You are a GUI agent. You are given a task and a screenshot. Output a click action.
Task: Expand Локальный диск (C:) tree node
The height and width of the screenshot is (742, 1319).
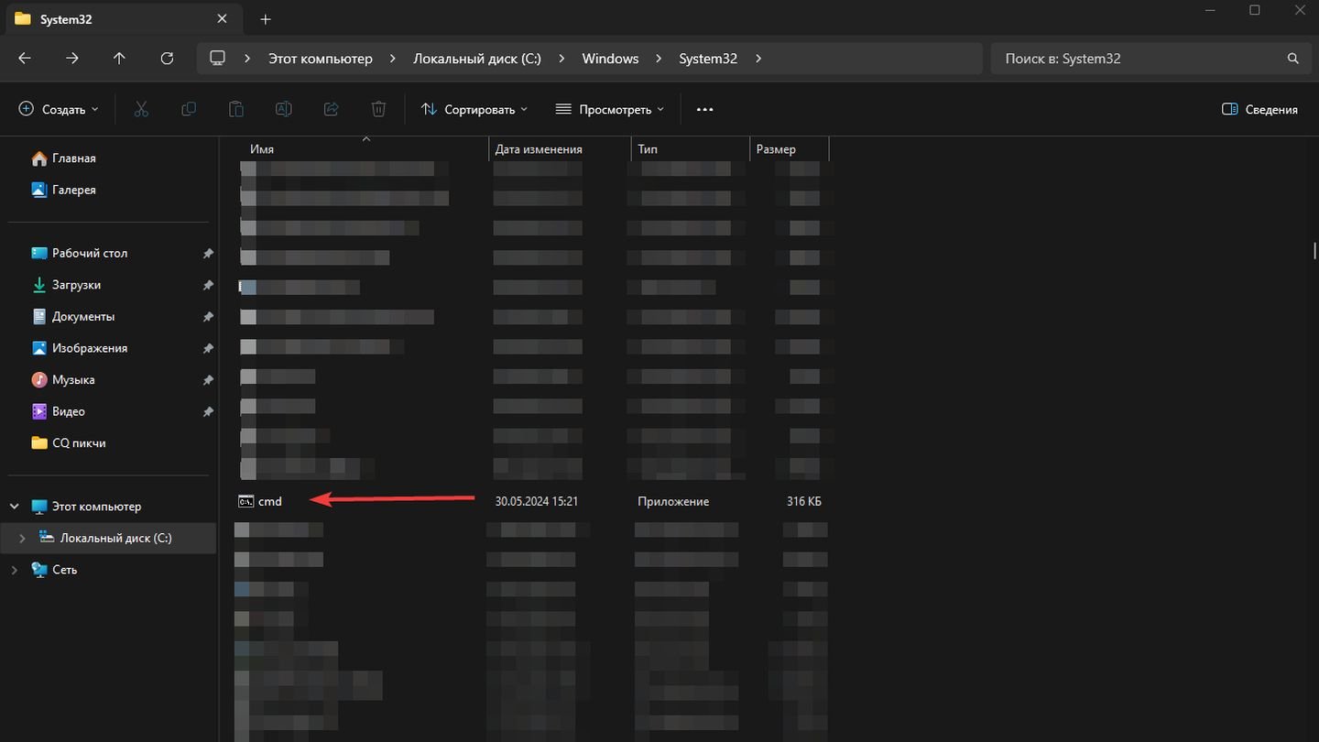click(22, 538)
